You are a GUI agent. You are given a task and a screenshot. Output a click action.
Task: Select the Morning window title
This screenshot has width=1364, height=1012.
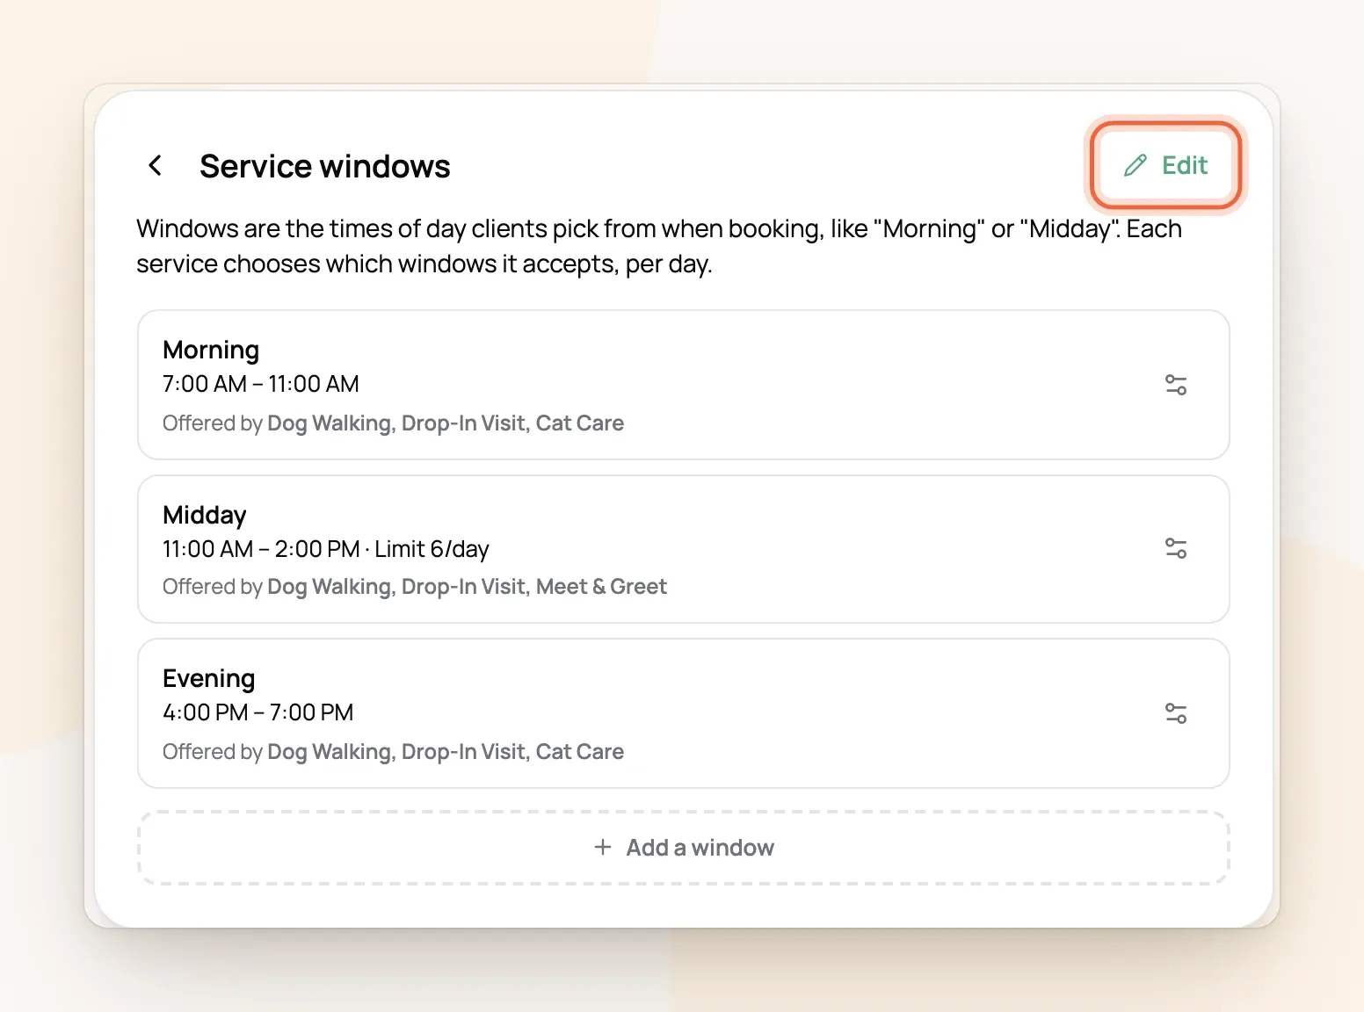pos(211,350)
